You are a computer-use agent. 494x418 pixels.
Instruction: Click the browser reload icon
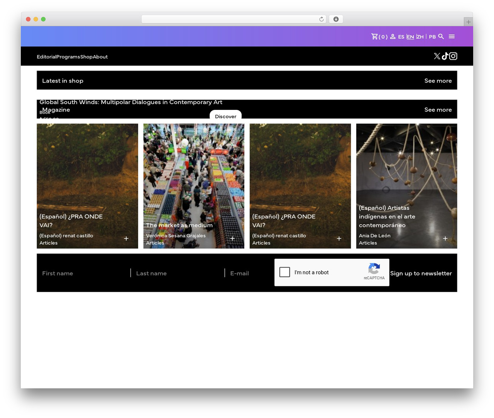pyautogui.click(x=321, y=19)
